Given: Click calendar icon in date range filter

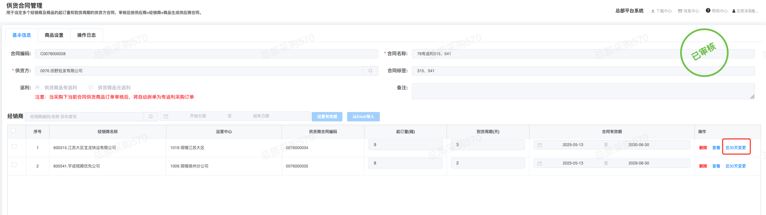Looking at the screenshot, I should pos(166,116).
